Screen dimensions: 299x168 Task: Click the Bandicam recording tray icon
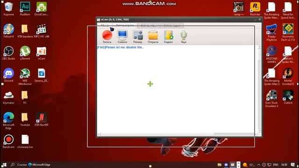pos(264,165)
